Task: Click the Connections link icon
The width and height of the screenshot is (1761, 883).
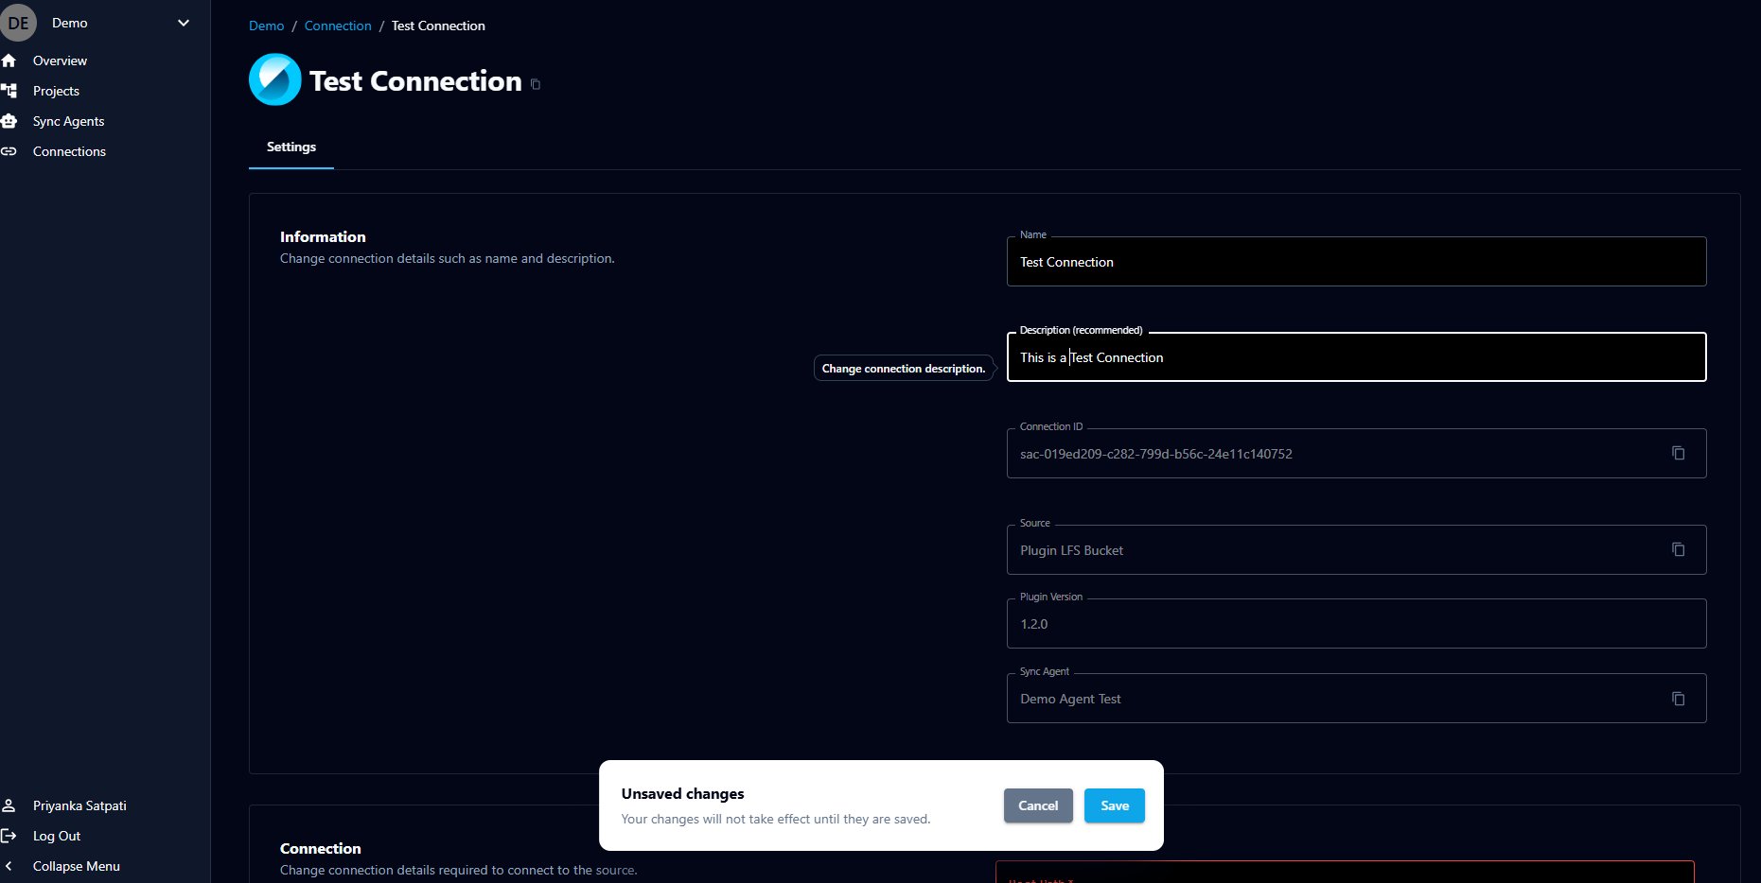Action: (x=9, y=151)
